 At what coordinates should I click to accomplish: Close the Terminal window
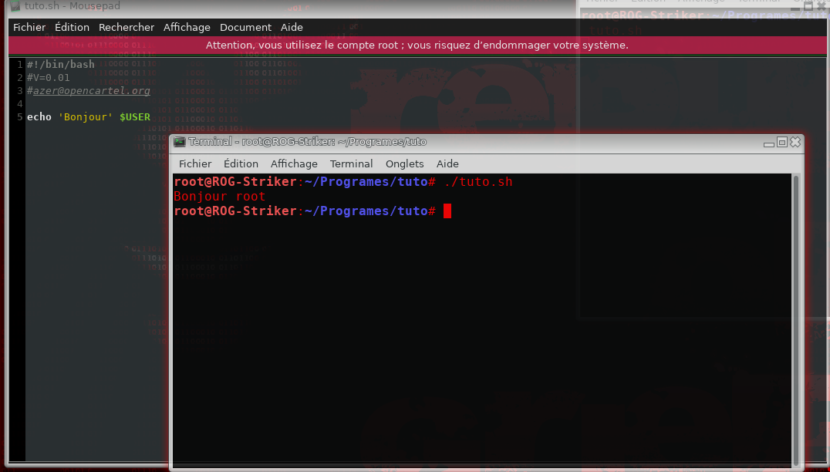click(795, 142)
